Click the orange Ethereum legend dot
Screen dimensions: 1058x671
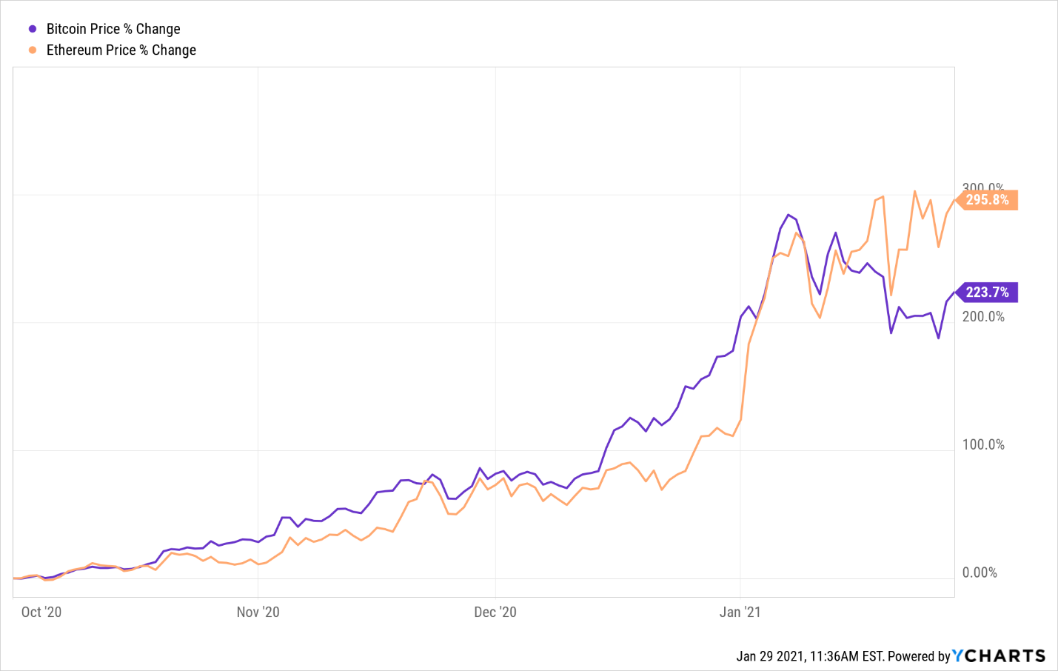[33, 50]
